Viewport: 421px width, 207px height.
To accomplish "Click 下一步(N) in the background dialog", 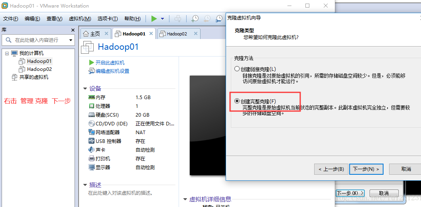I will pyautogui.click(x=350, y=193).
